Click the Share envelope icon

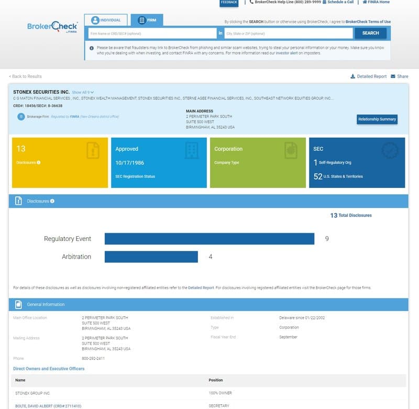click(x=392, y=76)
